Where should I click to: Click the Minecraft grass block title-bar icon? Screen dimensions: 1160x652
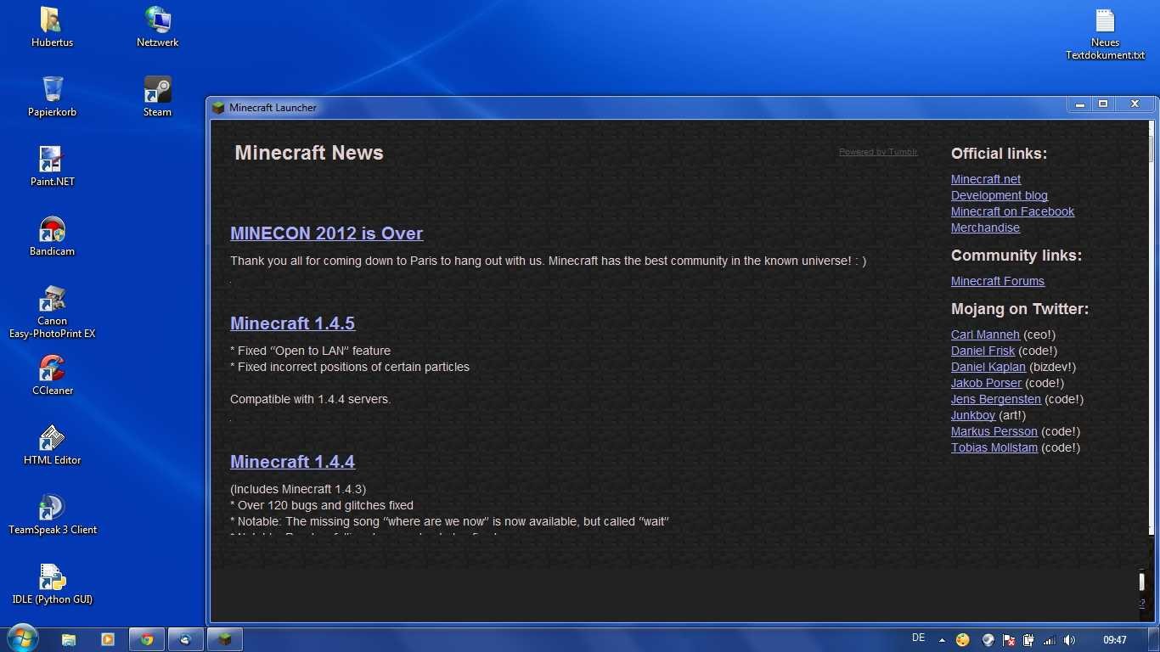[x=218, y=108]
